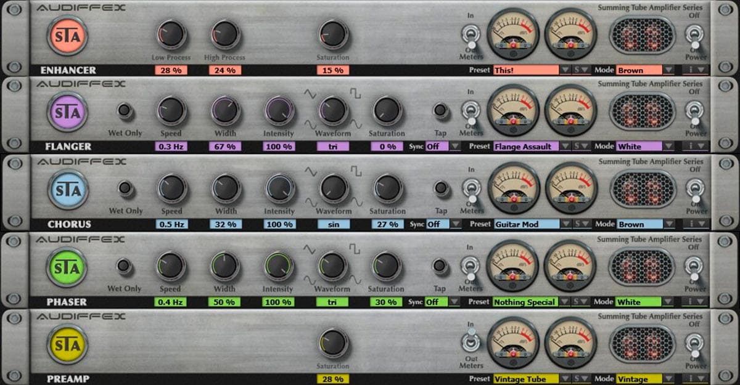Click the Tap button on Flanger

point(440,111)
